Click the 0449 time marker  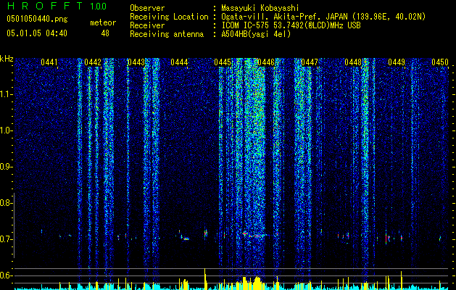(397, 62)
